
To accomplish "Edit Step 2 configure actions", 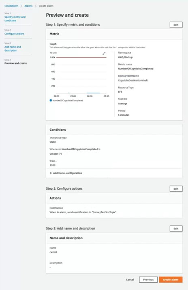I will (176, 188).
